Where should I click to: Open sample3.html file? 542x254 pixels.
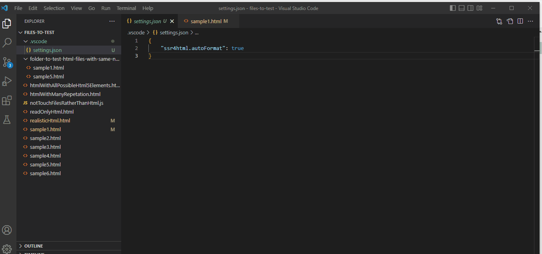pos(69,147)
